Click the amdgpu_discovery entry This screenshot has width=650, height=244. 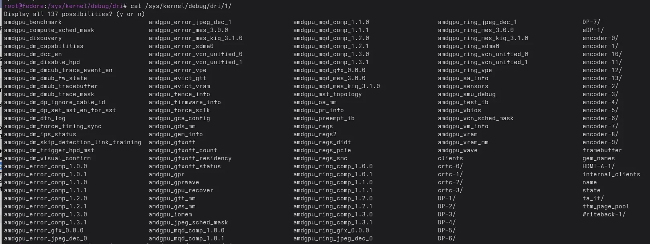[33, 38]
